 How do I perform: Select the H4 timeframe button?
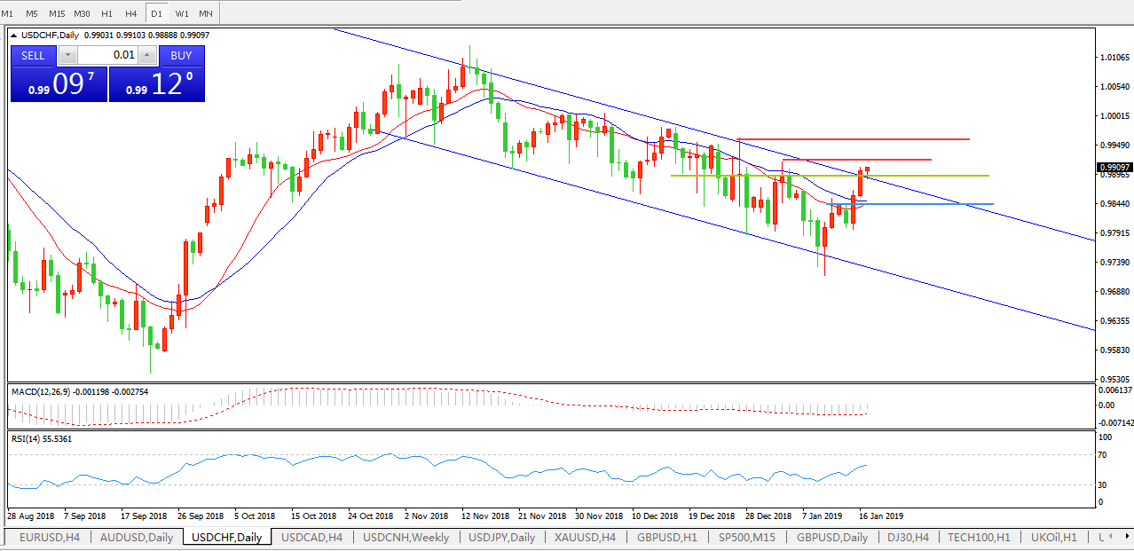[131, 13]
